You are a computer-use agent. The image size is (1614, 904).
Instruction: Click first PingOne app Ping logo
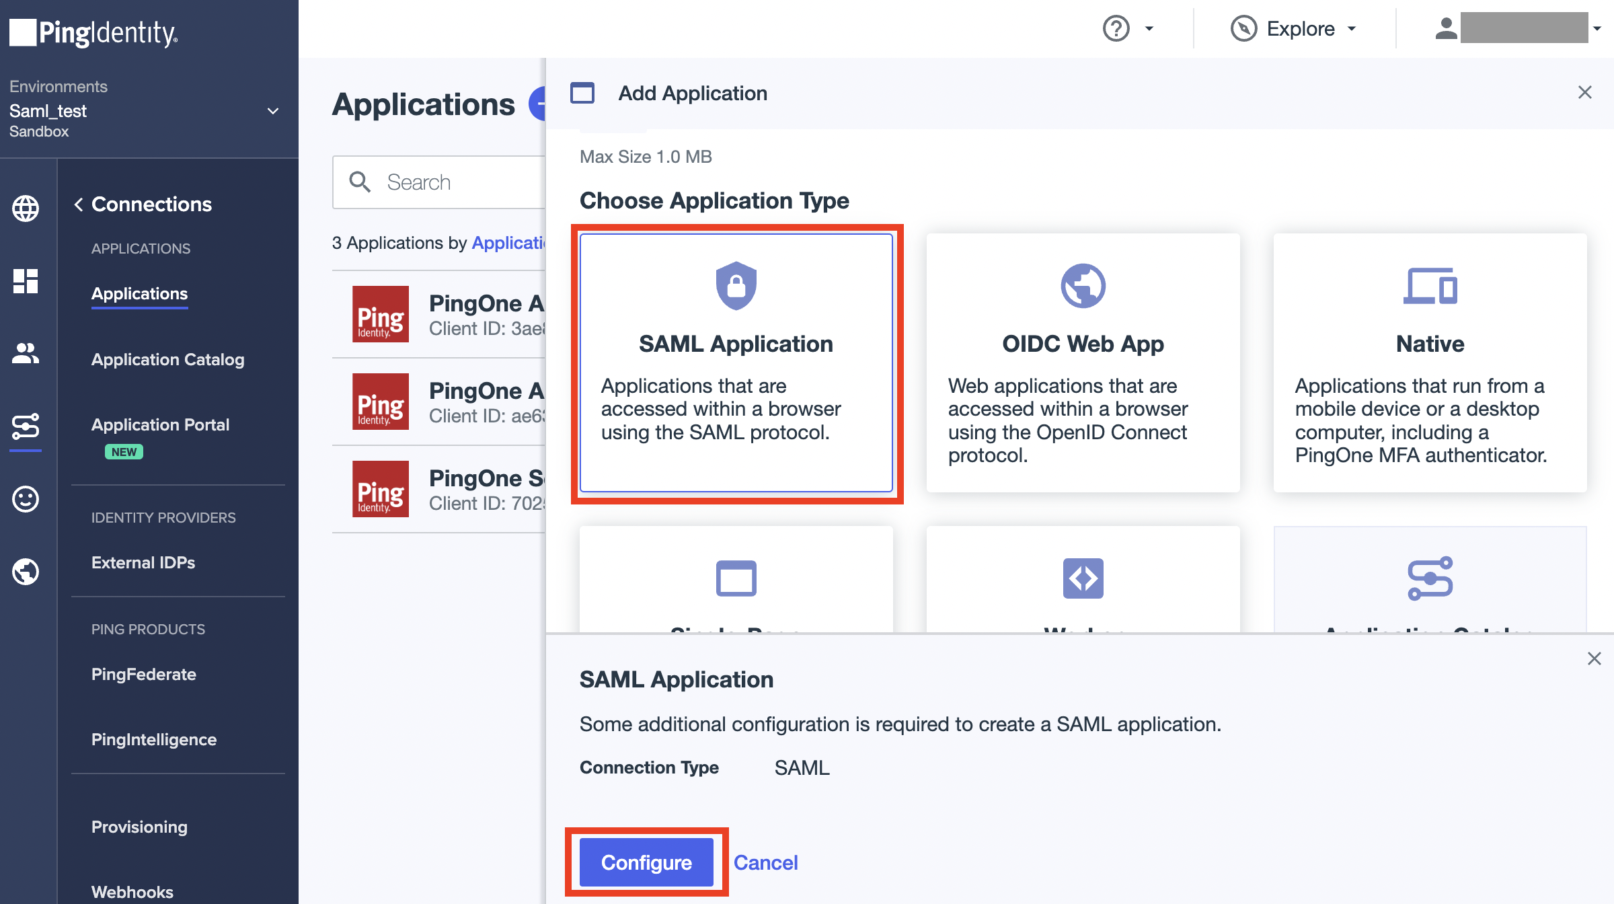click(381, 314)
